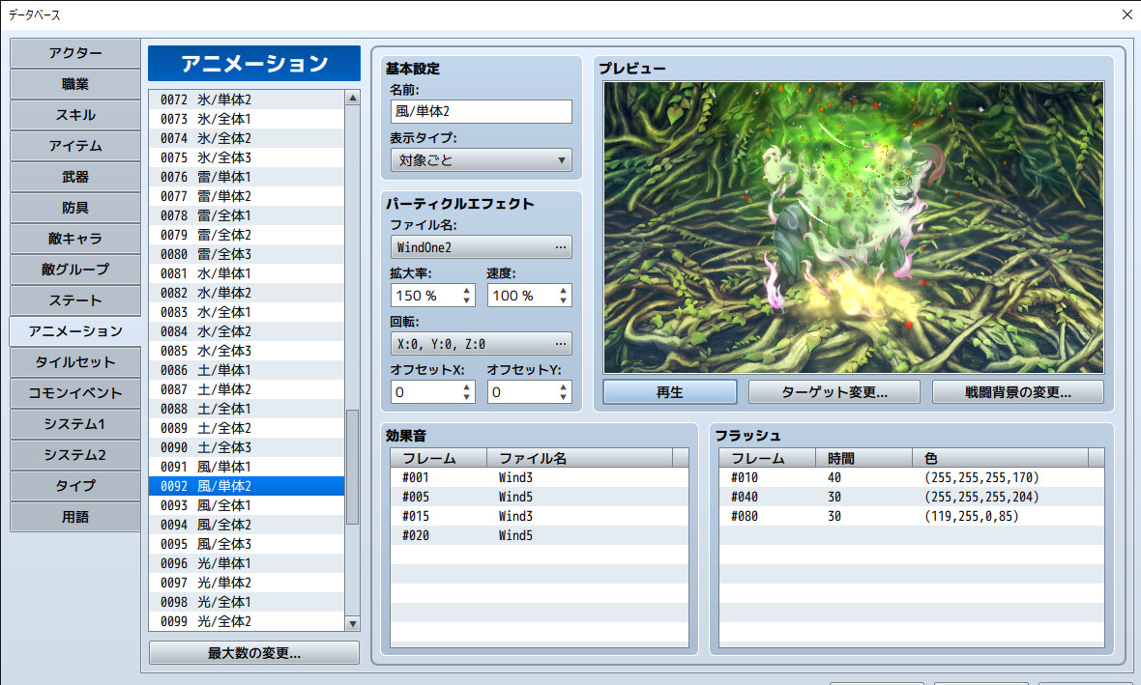
Task: Open the ターゲット変更 dialog
Action: [x=834, y=390]
